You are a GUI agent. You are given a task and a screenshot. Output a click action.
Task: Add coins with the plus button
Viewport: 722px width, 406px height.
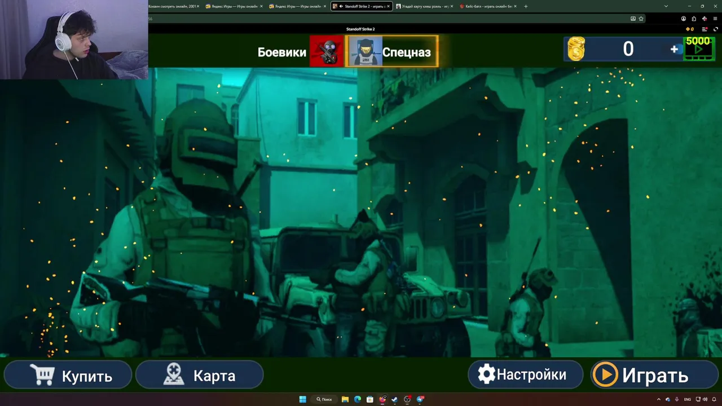(x=674, y=50)
